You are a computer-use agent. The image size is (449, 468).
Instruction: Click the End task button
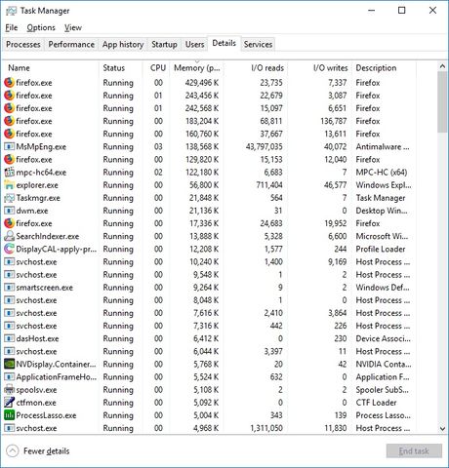(x=414, y=451)
